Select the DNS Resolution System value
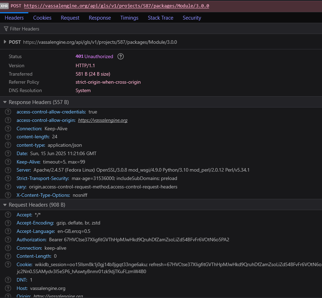322x298 pixels. pyautogui.click(x=83, y=90)
